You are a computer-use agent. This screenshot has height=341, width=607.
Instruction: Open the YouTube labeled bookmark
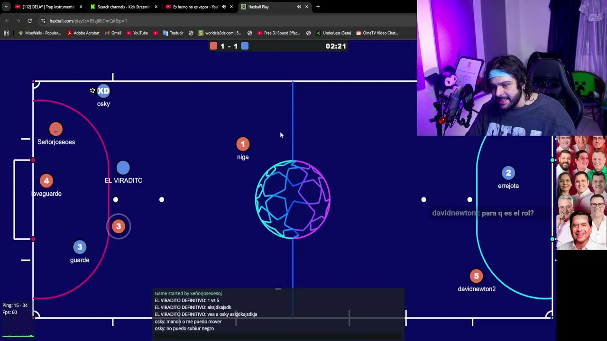click(137, 33)
